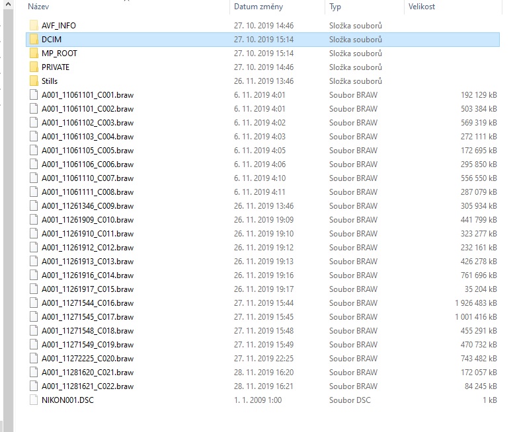Select A001_11261917_C015.braw file name
The width and height of the screenshot is (515, 432).
[x=87, y=289]
